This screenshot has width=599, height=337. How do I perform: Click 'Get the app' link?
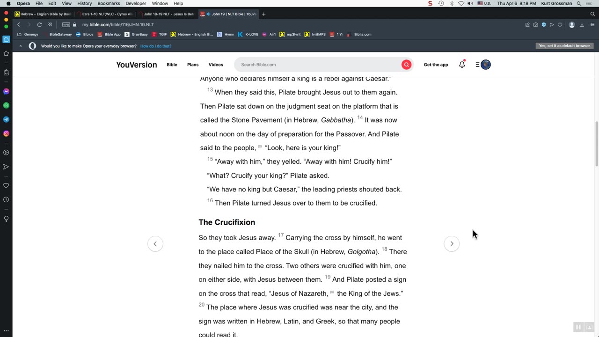click(x=436, y=65)
